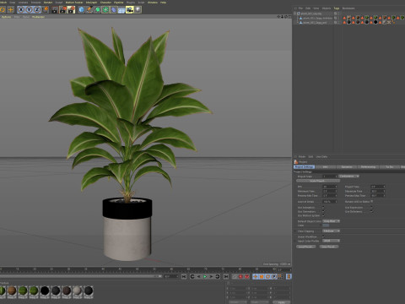
Task: Go to end of animation
Action: click(226, 277)
